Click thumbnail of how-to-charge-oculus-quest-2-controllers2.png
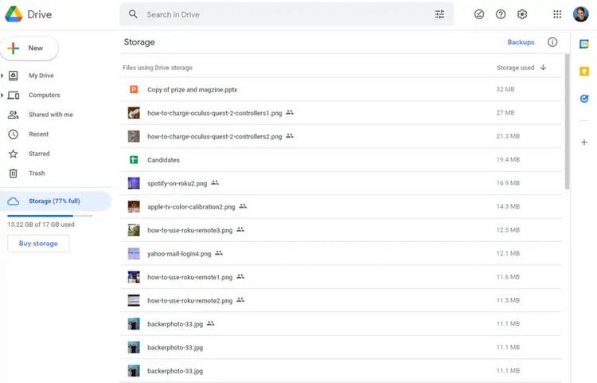Viewport: 597px width, 383px height. [x=134, y=136]
